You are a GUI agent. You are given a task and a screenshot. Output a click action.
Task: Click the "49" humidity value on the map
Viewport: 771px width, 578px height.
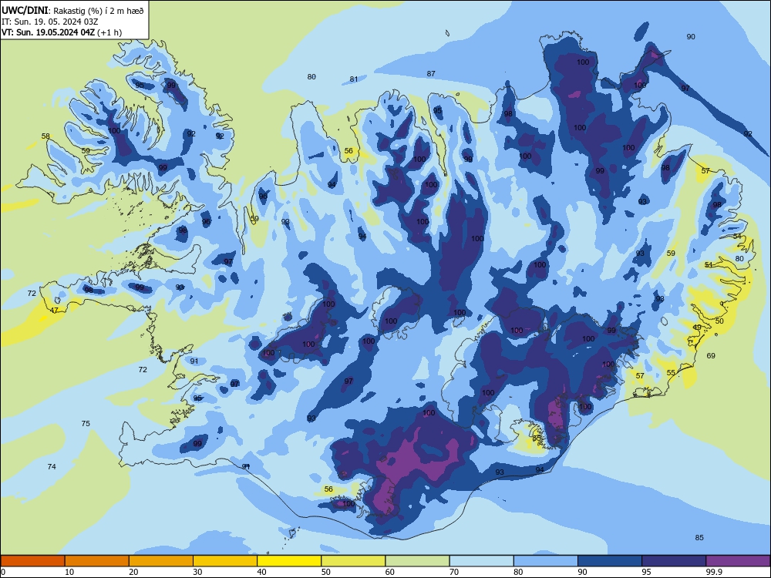pyautogui.click(x=697, y=328)
